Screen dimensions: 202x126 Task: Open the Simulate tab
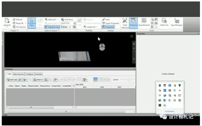tap(39, 74)
